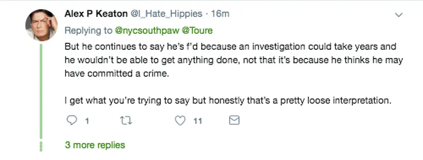Click the like count number 11

tap(197, 121)
